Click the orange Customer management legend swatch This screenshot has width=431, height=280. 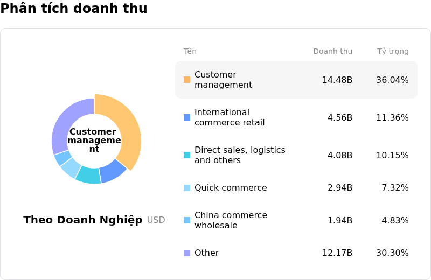(x=187, y=80)
